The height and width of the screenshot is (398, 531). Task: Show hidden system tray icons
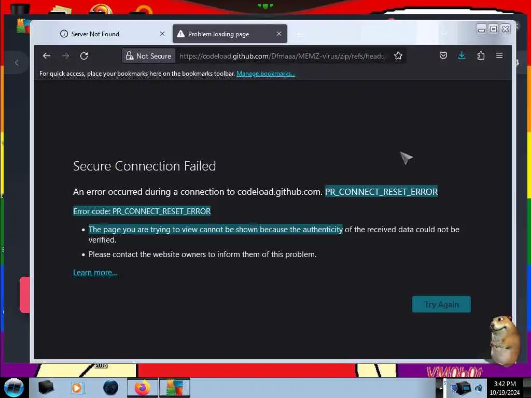[x=441, y=388]
